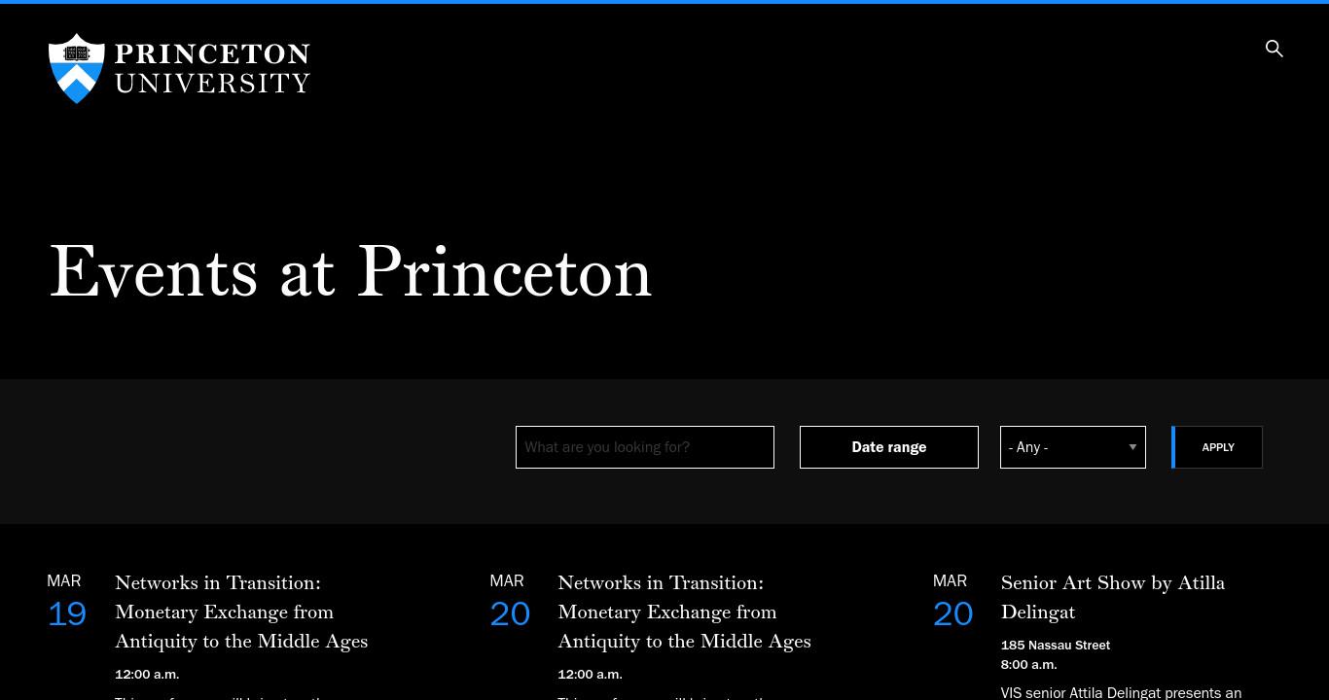
Task: Click the dropdown arrow in the Any selector
Action: click(x=1132, y=447)
